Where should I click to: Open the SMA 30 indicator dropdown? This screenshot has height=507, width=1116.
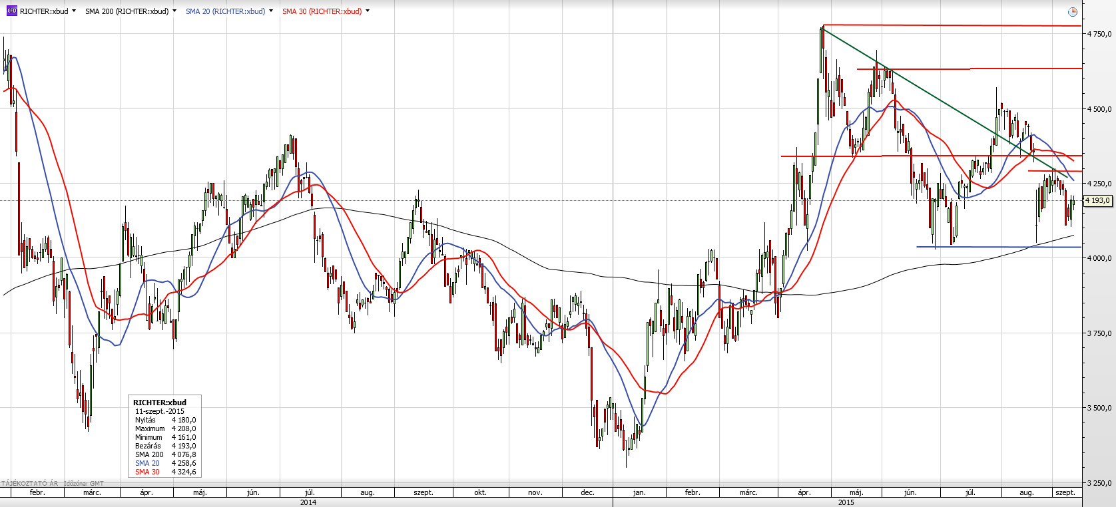pyautogui.click(x=368, y=11)
